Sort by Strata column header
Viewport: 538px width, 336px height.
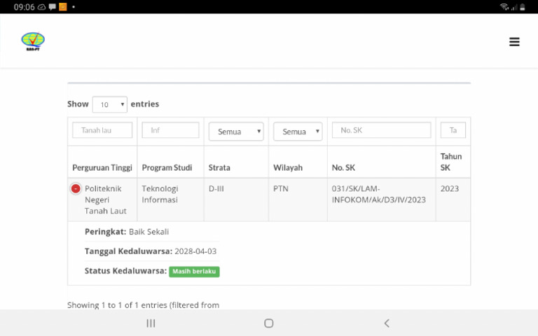(x=219, y=168)
